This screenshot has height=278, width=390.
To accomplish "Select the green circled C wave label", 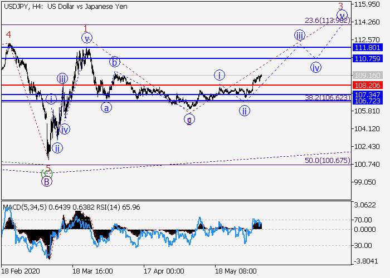I will coord(48,172).
